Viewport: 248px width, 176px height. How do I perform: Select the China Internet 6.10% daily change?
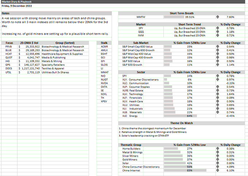click(230, 171)
